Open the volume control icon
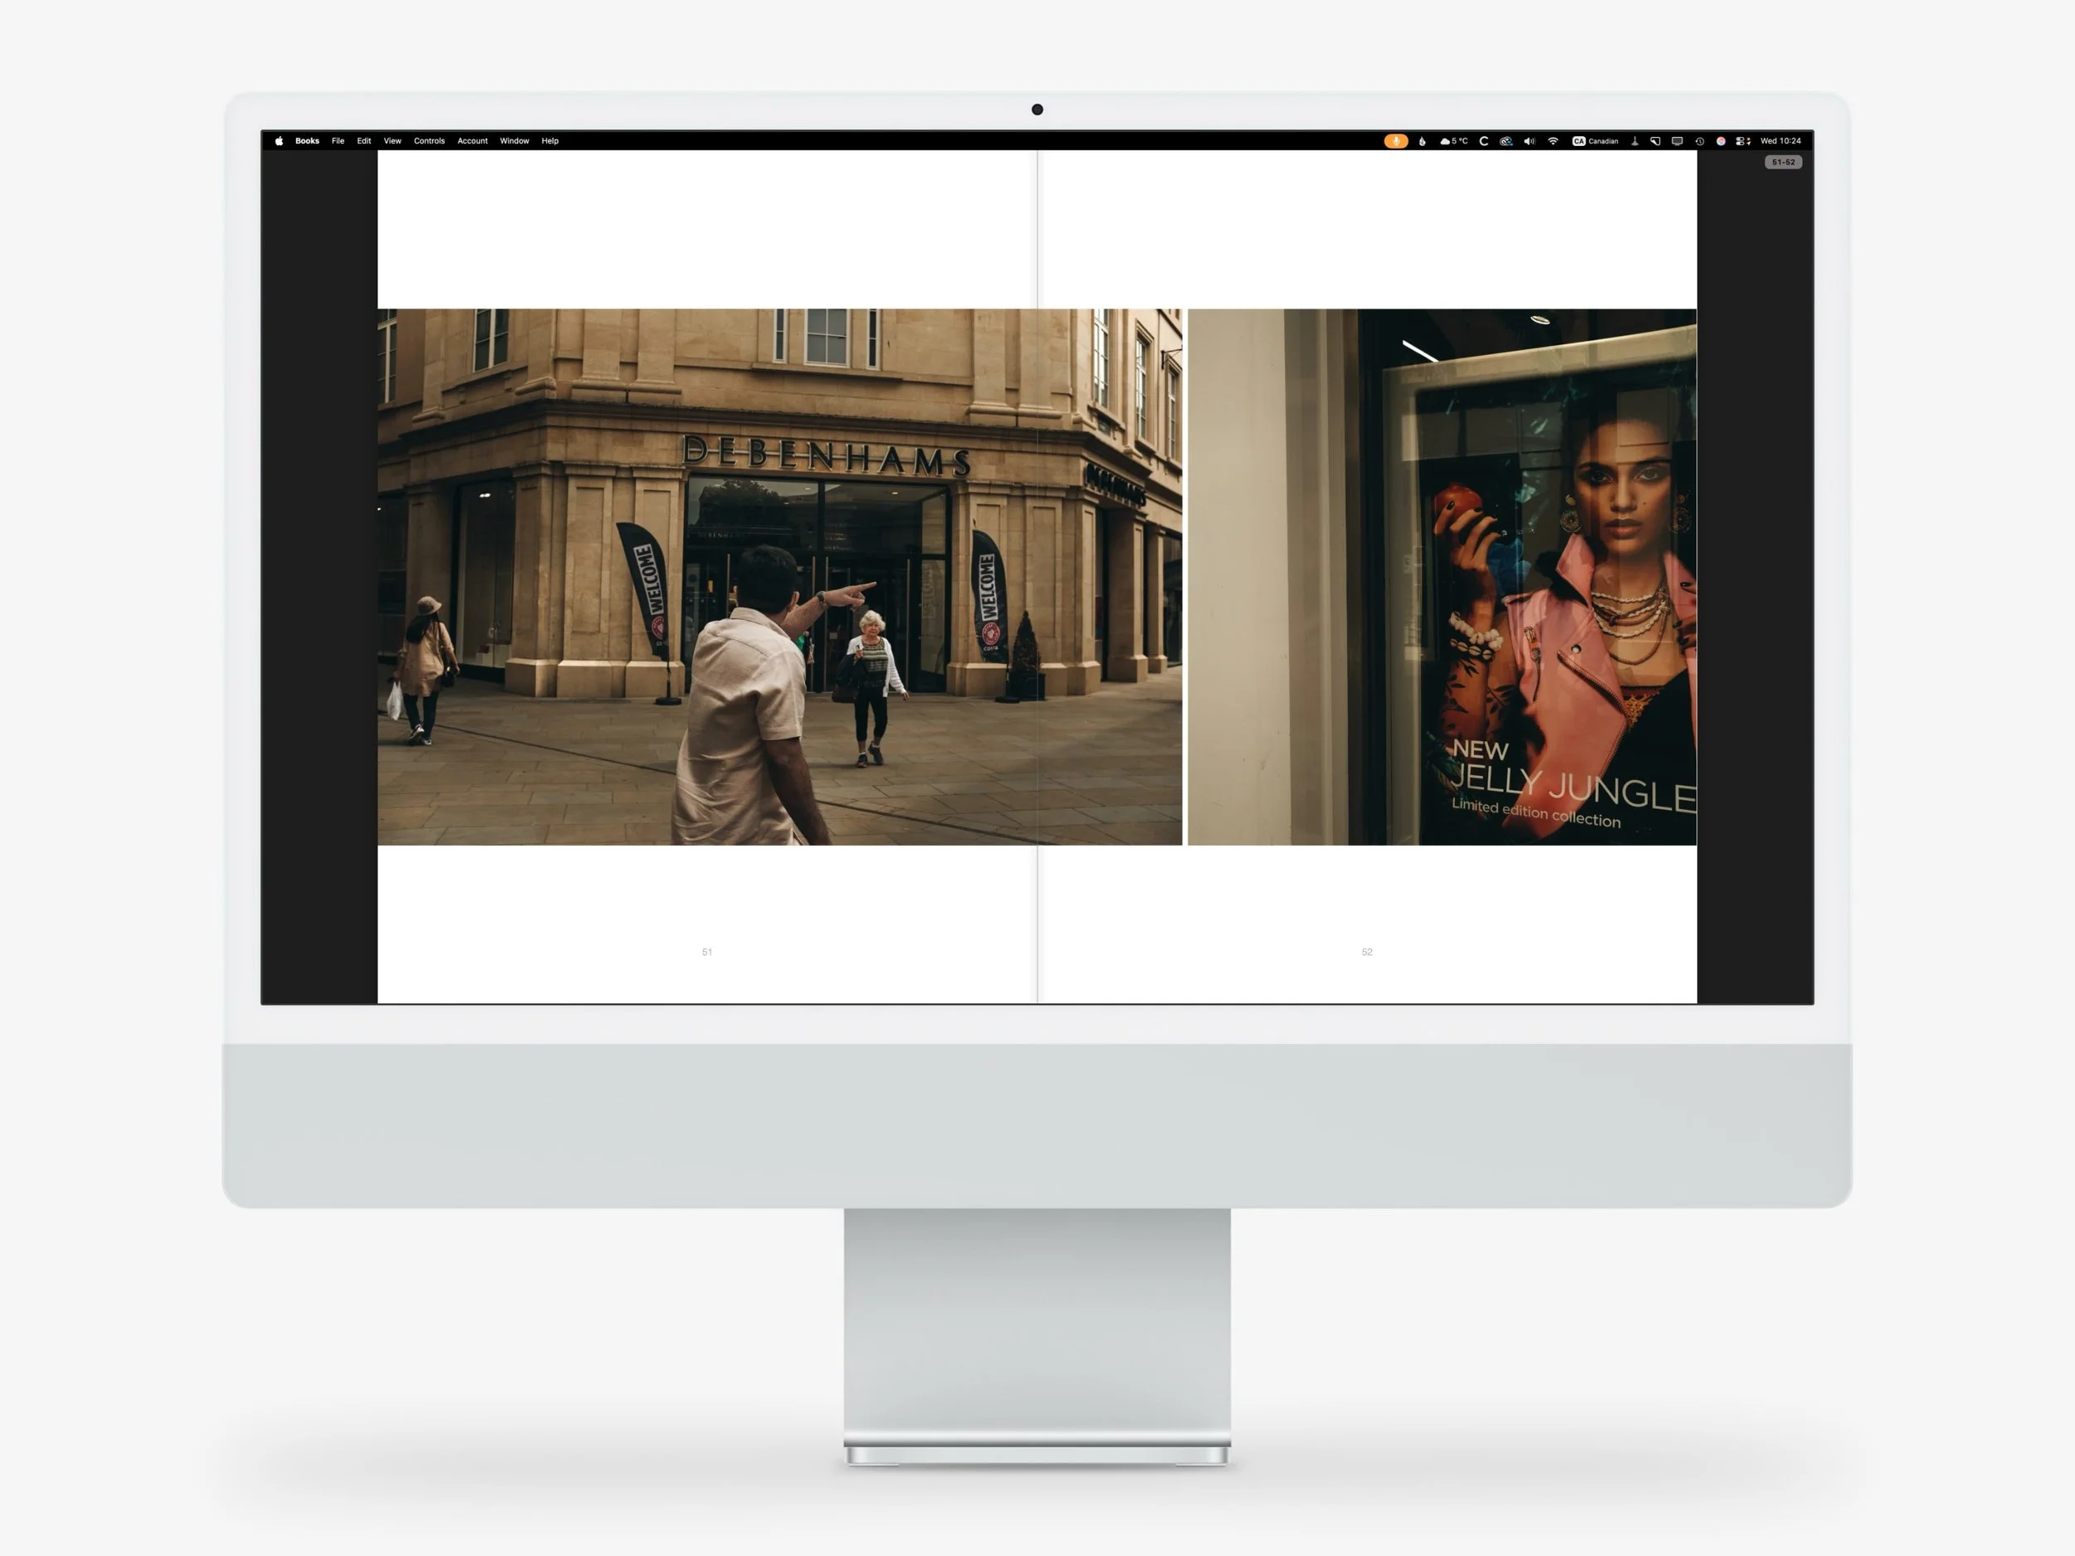The image size is (2075, 1556). (1529, 141)
